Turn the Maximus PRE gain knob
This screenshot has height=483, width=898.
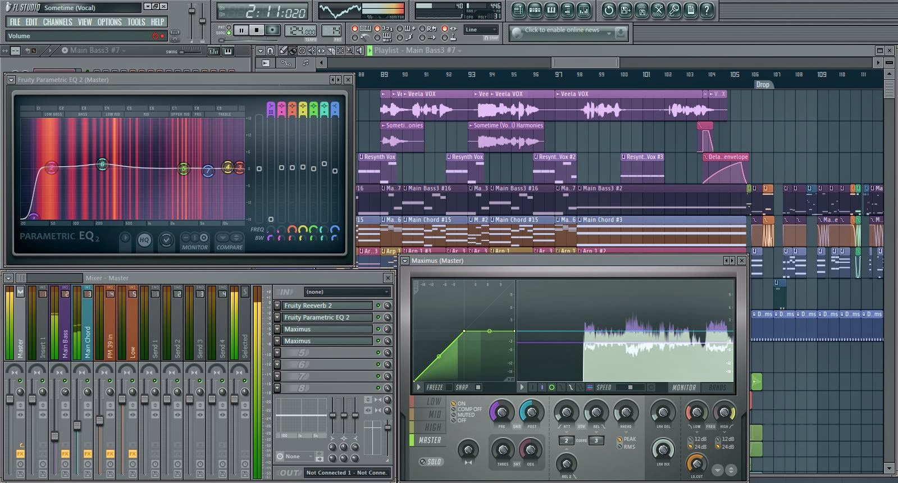point(502,413)
